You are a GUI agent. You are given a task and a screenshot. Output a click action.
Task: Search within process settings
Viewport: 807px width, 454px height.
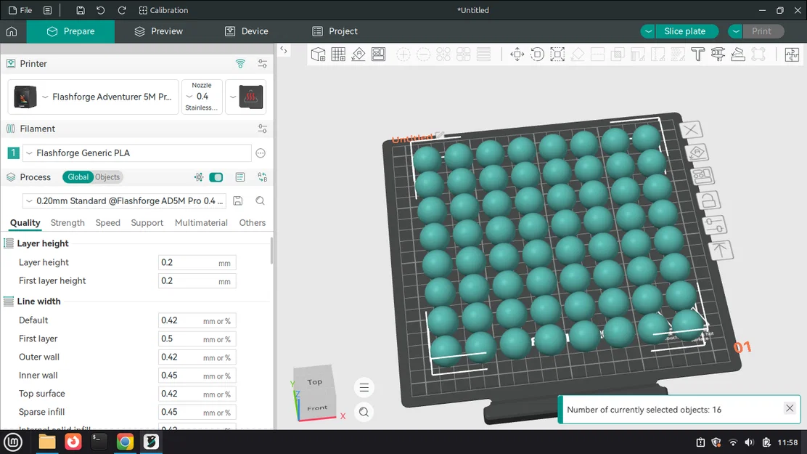click(260, 200)
